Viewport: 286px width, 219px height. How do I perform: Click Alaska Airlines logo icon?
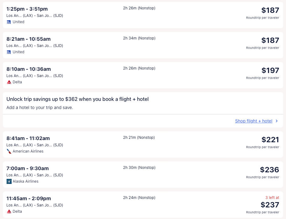[x=9, y=181]
